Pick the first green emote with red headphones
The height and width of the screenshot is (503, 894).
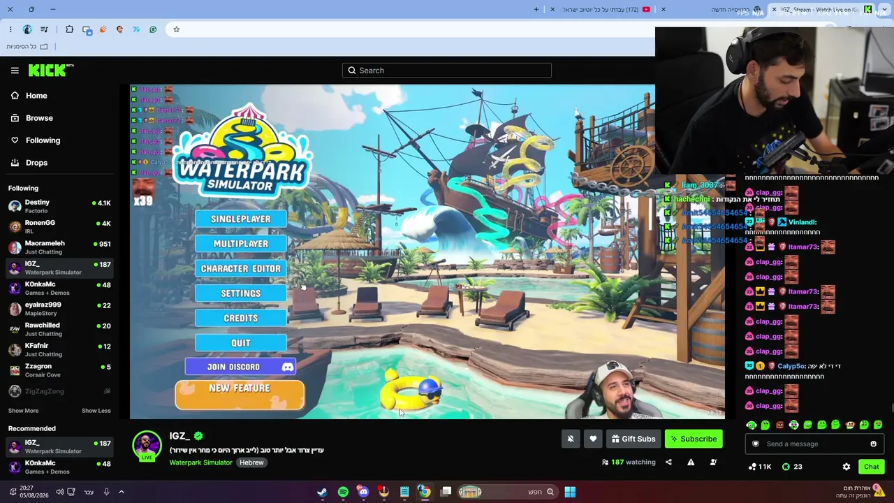click(x=752, y=425)
